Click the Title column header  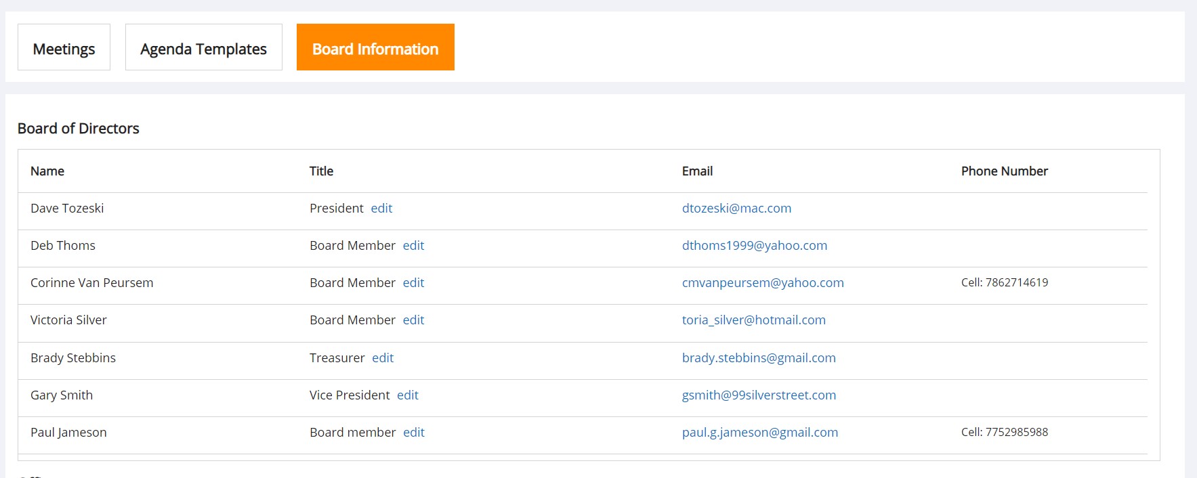tap(321, 171)
